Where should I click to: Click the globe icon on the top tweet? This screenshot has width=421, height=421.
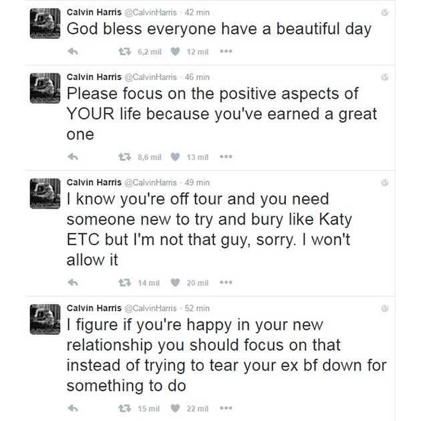click(384, 13)
